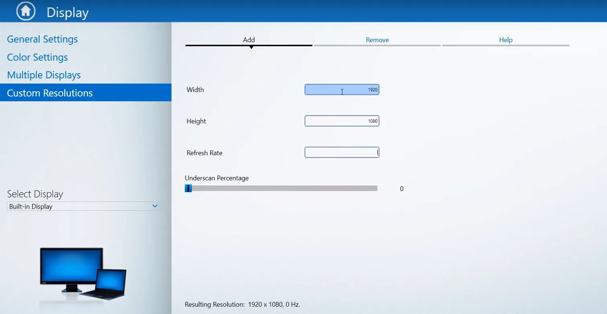The height and width of the screenshot is (314, 607).
Task: Click the Height input field
Action: click(342, 121)
